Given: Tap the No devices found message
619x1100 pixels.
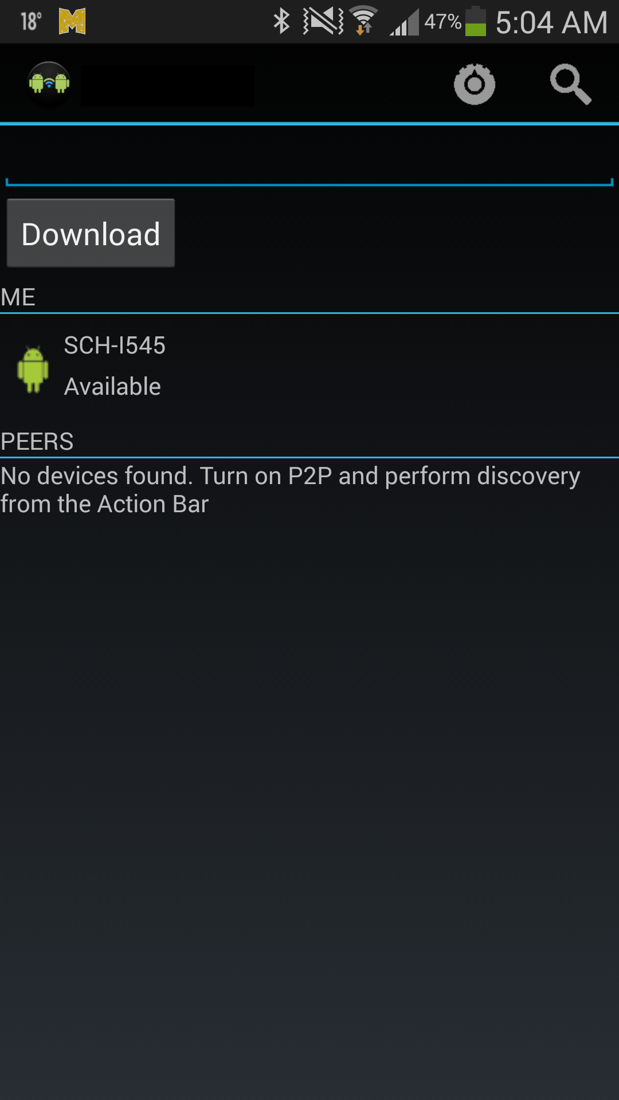Looking at the screenshot, I should 290,490.
